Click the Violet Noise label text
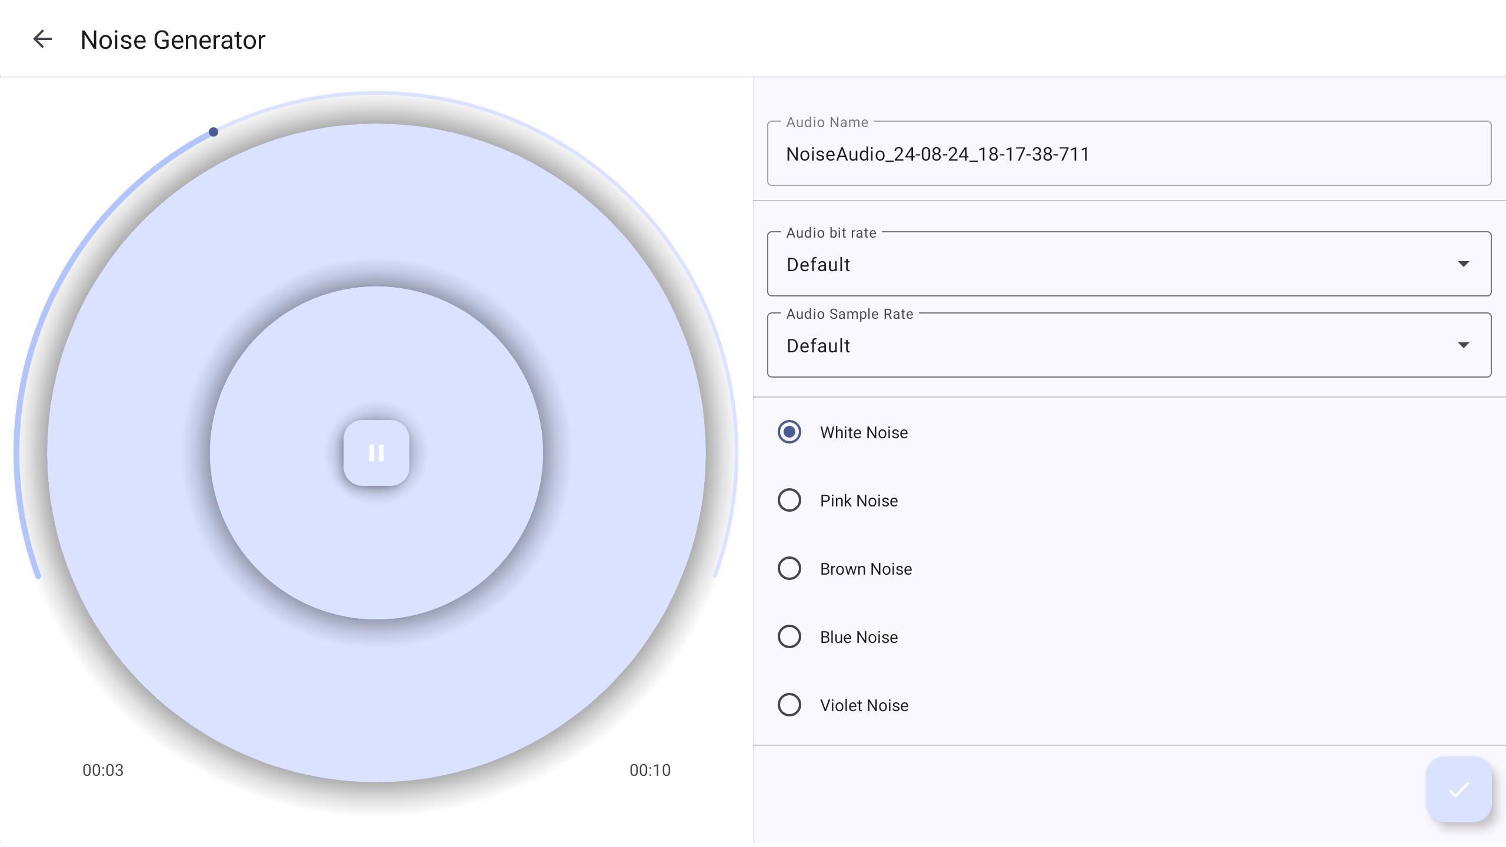Viewport: 1506px width, 847px height. coord(864,705)
